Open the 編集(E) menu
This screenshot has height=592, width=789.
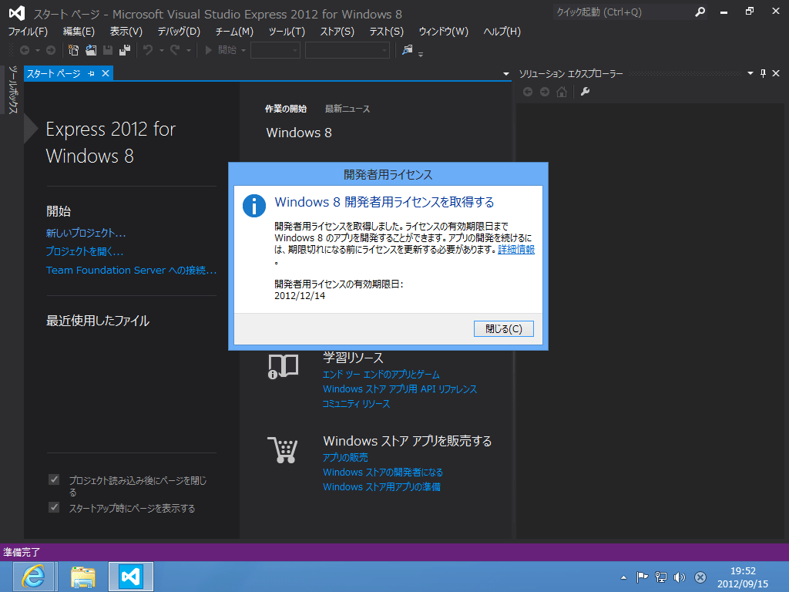79,31
